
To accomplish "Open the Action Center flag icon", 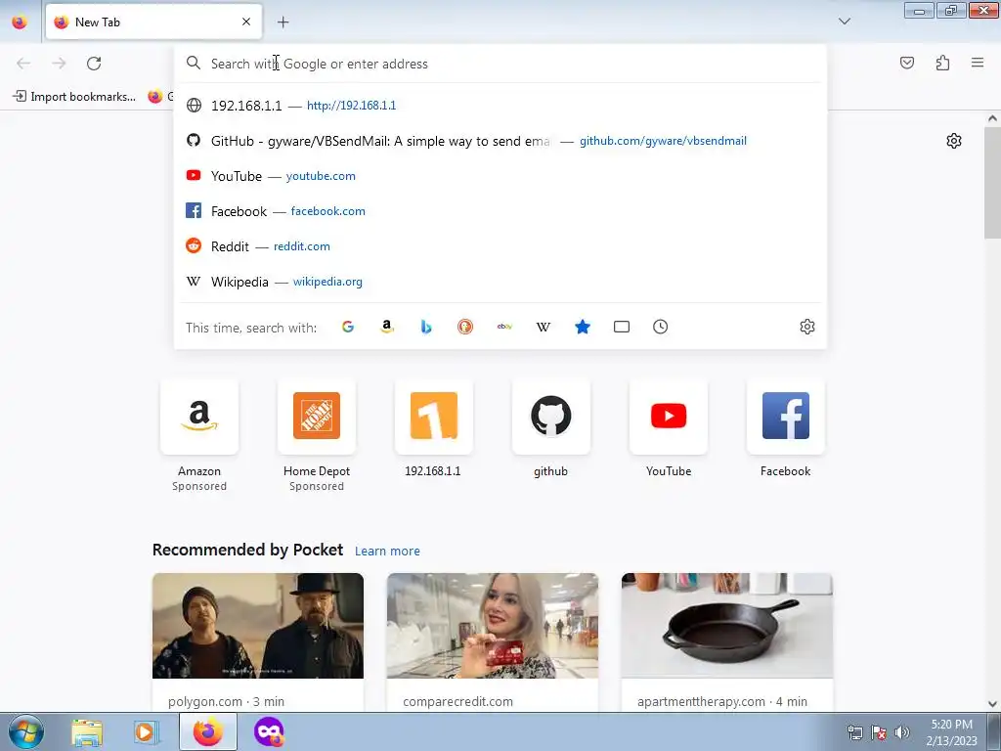I will point(879,732).
